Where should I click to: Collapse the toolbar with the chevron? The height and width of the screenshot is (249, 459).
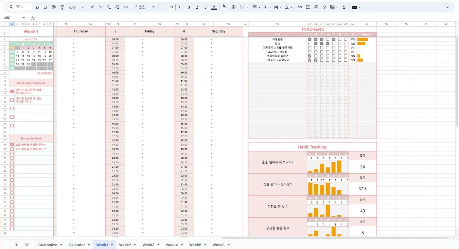[x=447, y=7]
